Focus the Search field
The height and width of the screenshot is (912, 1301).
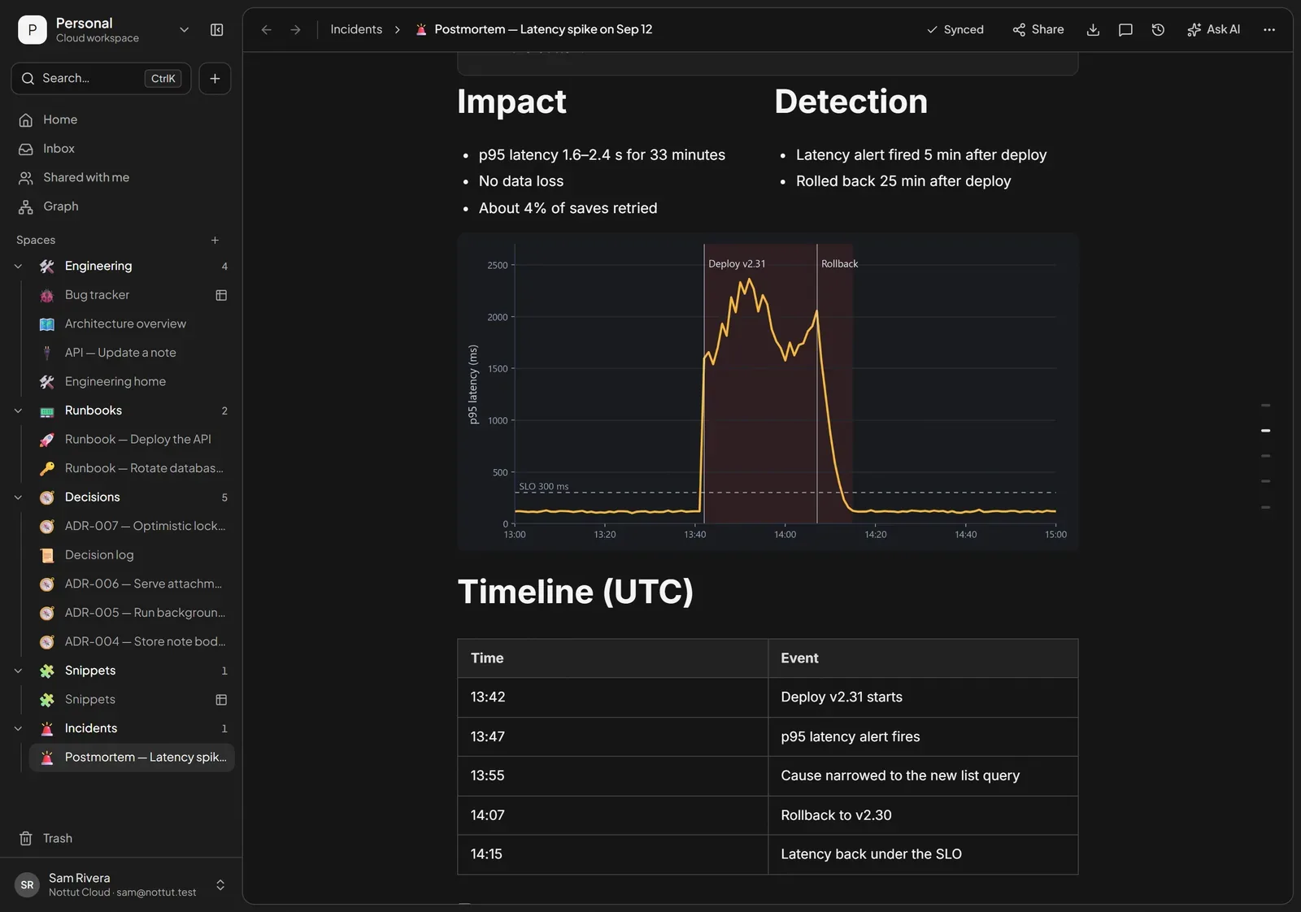tap(101, 79)
